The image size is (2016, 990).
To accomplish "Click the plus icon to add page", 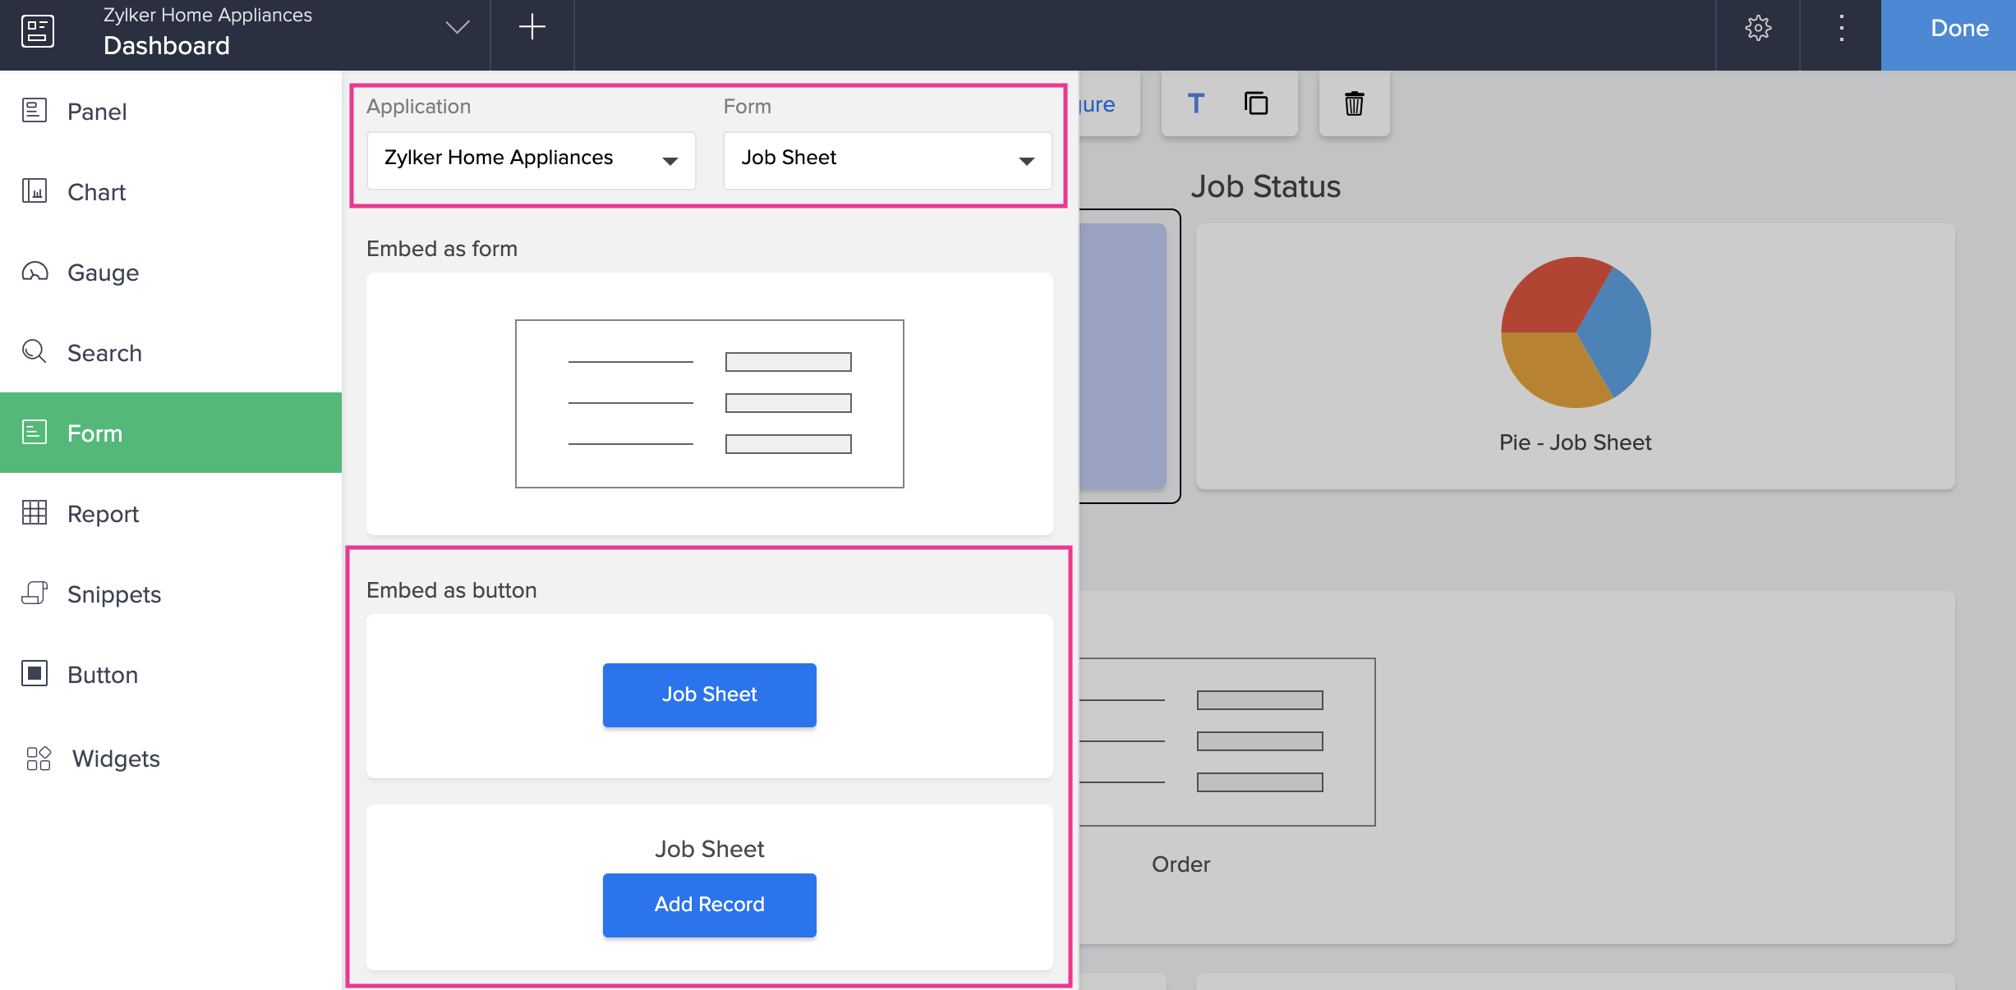I will point(532,27).
